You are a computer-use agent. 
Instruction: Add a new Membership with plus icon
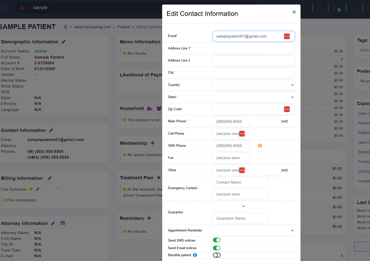153,143
